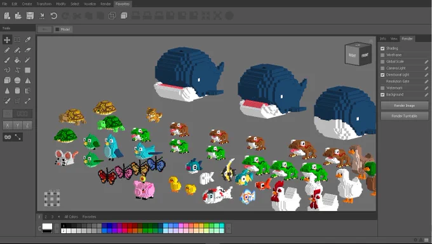Enable the Watermark checkbox

pos(382,88)
